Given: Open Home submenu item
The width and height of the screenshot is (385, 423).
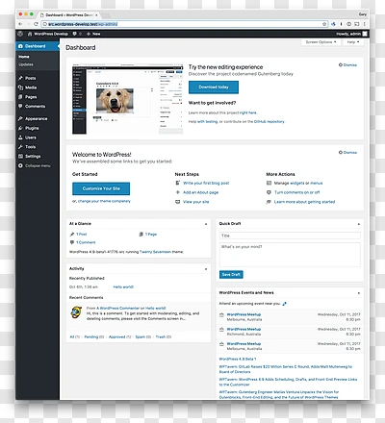Looking at the screenshot, I should (x=24, y=57).
